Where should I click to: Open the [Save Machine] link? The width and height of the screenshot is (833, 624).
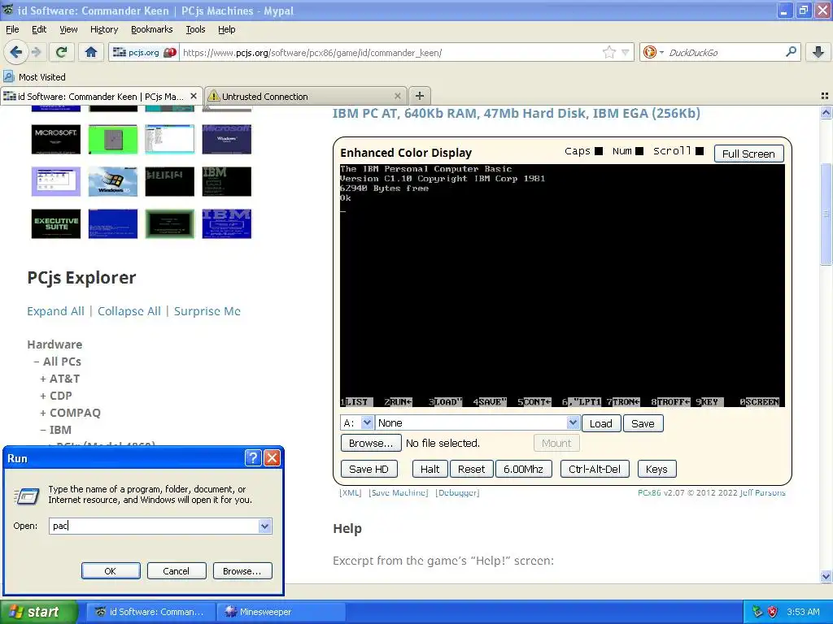click(399, 492)
